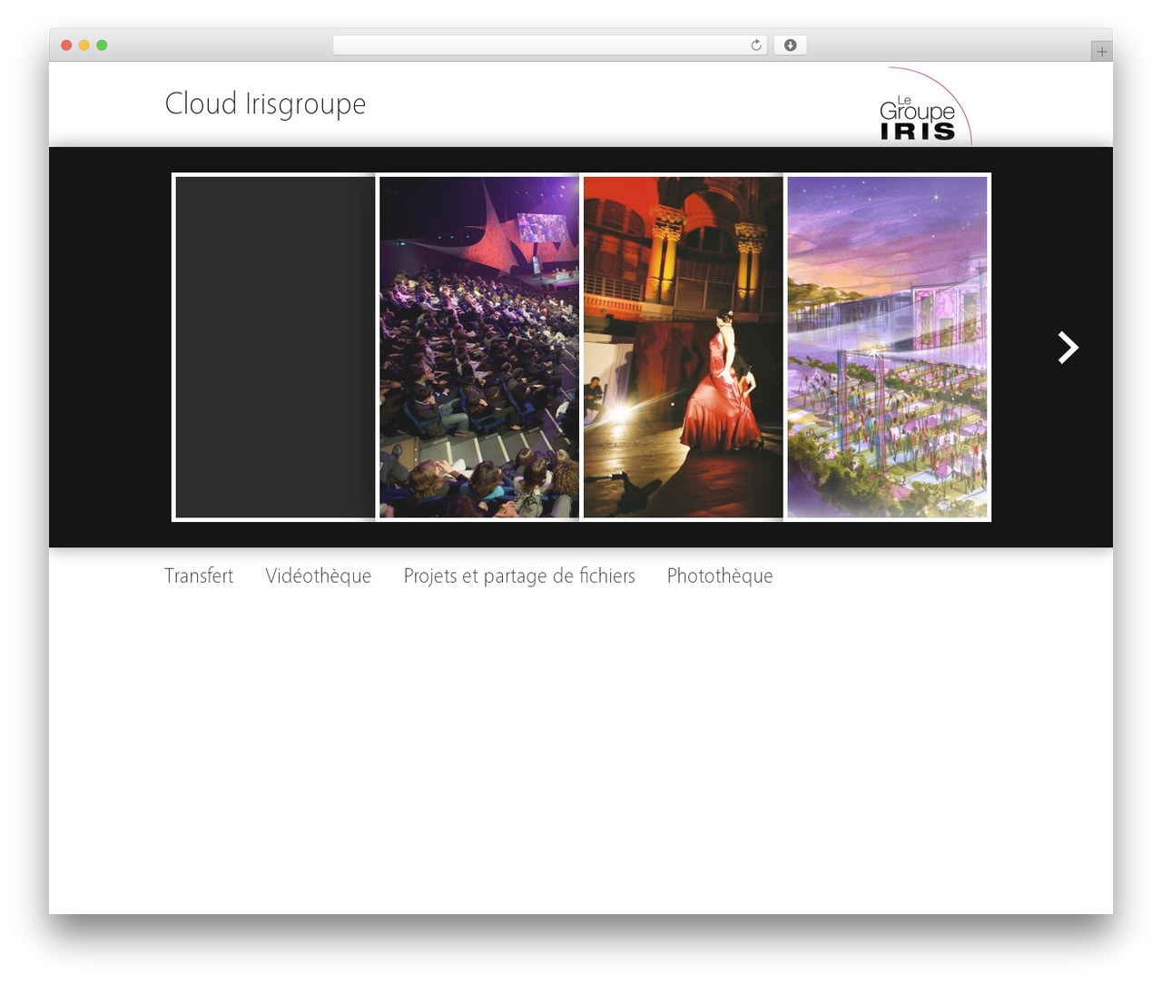The image size is (1162, 984).
Task: Minimize the window with the yellow button
Action: (x=84, y=45)
